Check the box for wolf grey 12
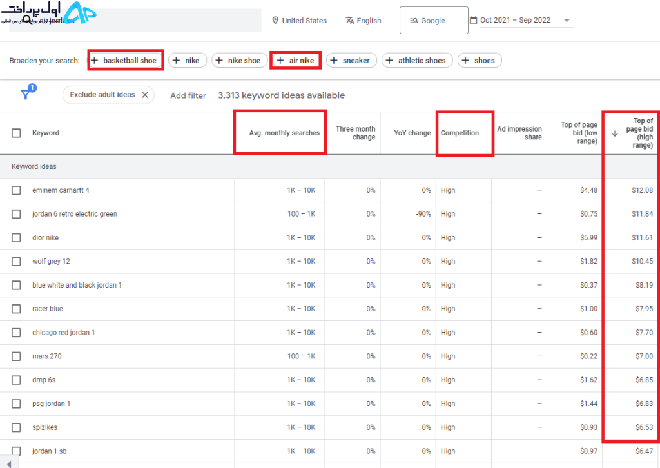This screenshot has height=468, width=660. click(16, 261)
